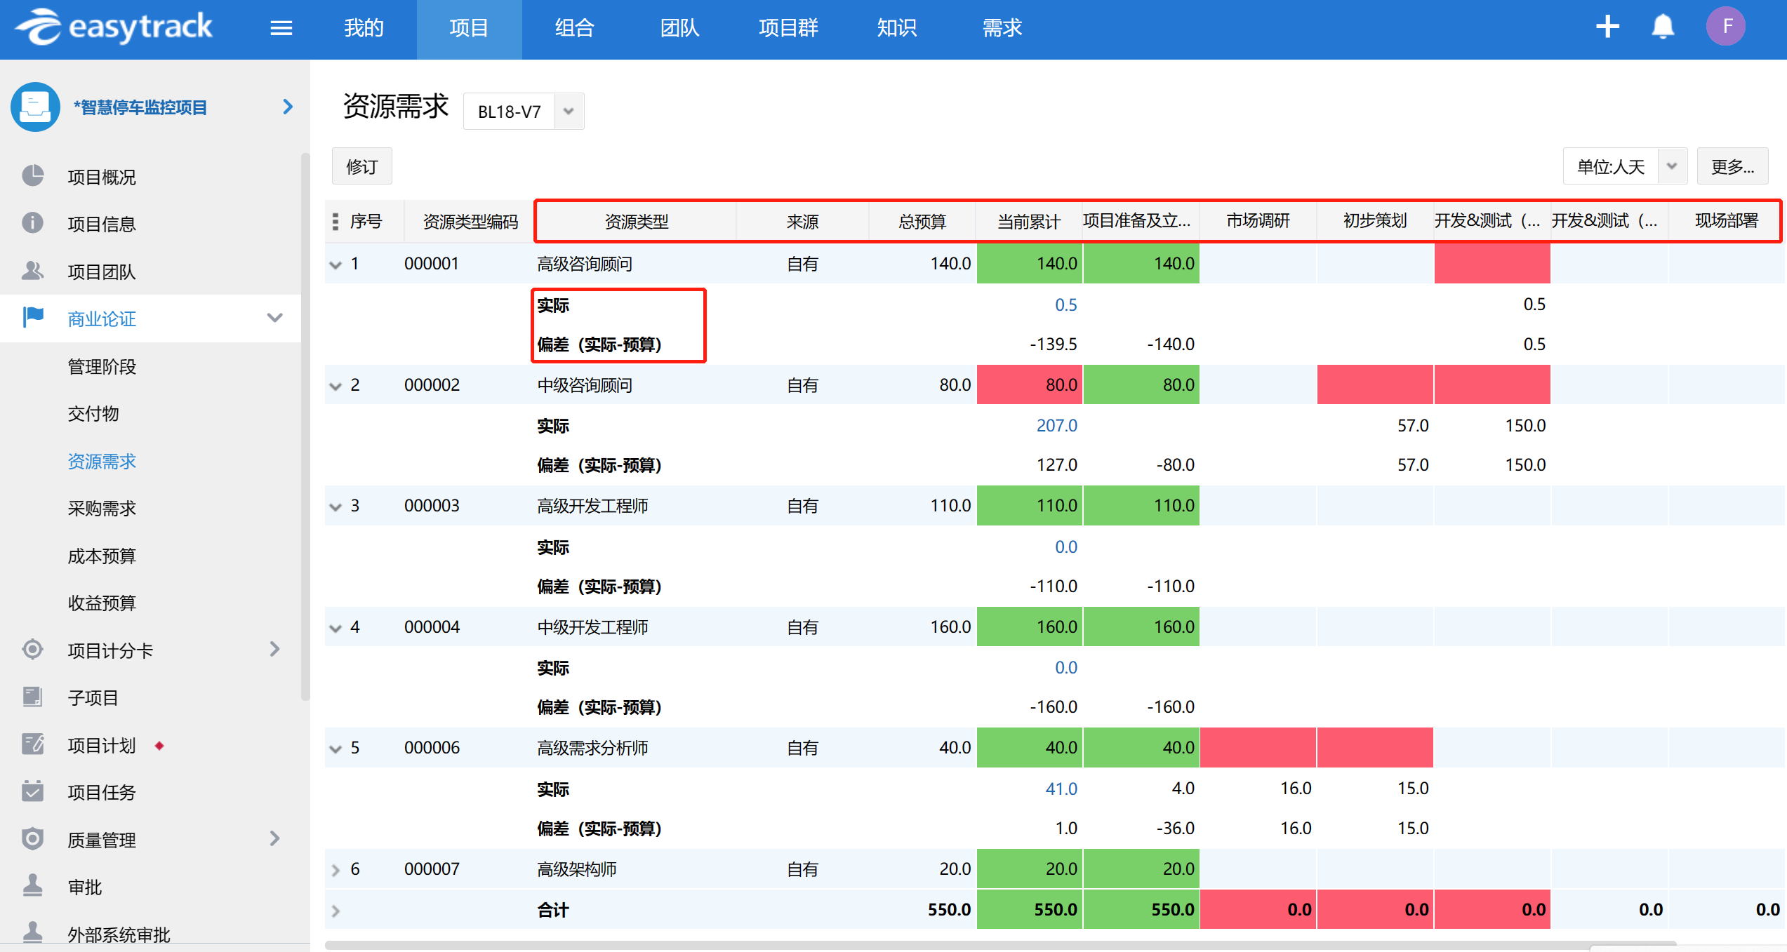
Task: Click the 项目任务 calendar check icon
Action: point(32,791)
